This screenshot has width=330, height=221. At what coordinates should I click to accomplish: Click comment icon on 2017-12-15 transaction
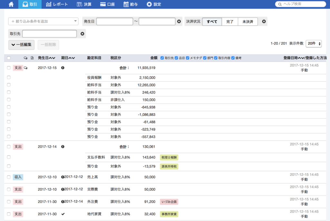(26, 68)
